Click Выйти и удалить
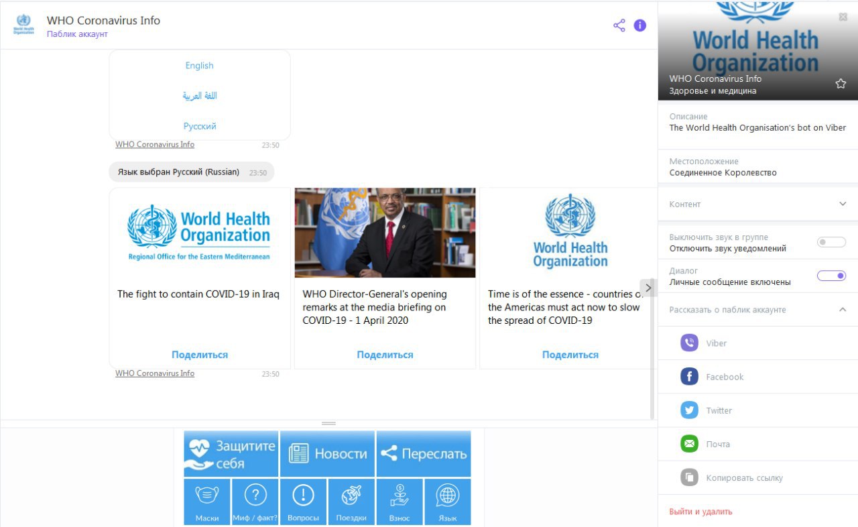Viewport: 858px width, 527px height. point(700,512)
